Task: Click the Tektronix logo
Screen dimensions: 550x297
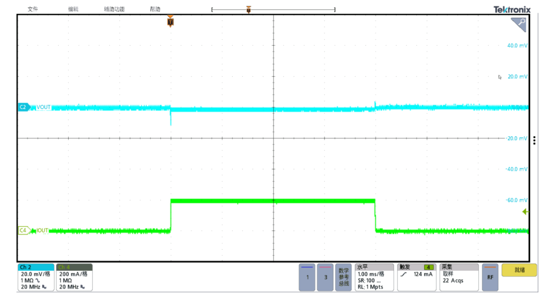Action: (512, 9)
